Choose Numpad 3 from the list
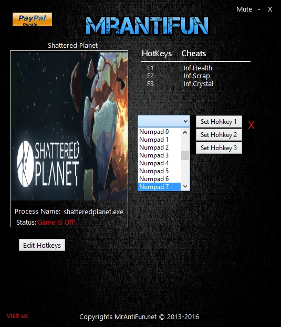 [x=159, y=155]
